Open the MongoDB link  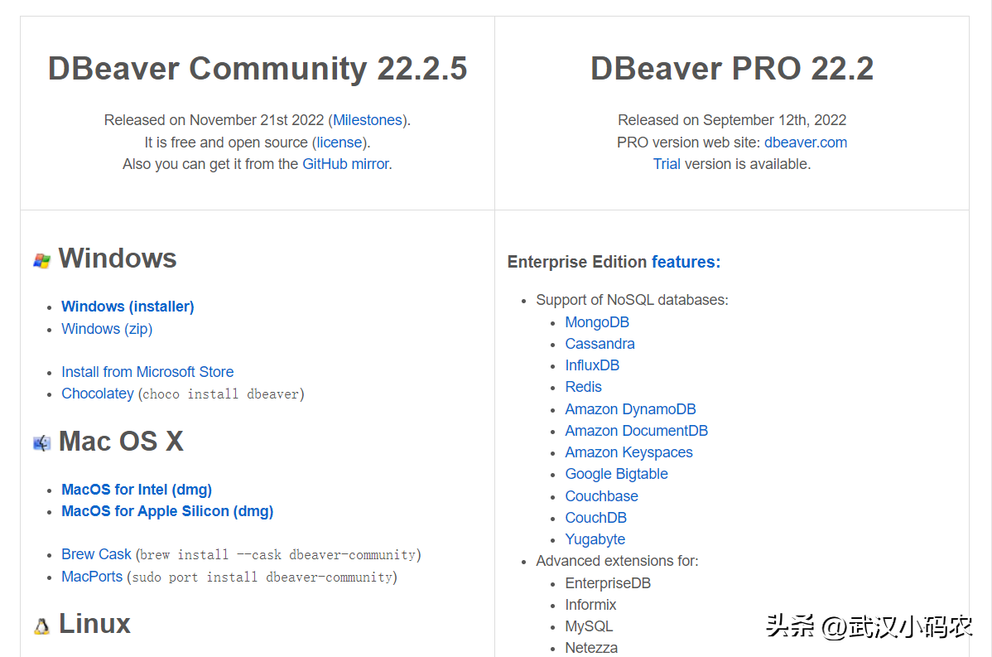597,322
